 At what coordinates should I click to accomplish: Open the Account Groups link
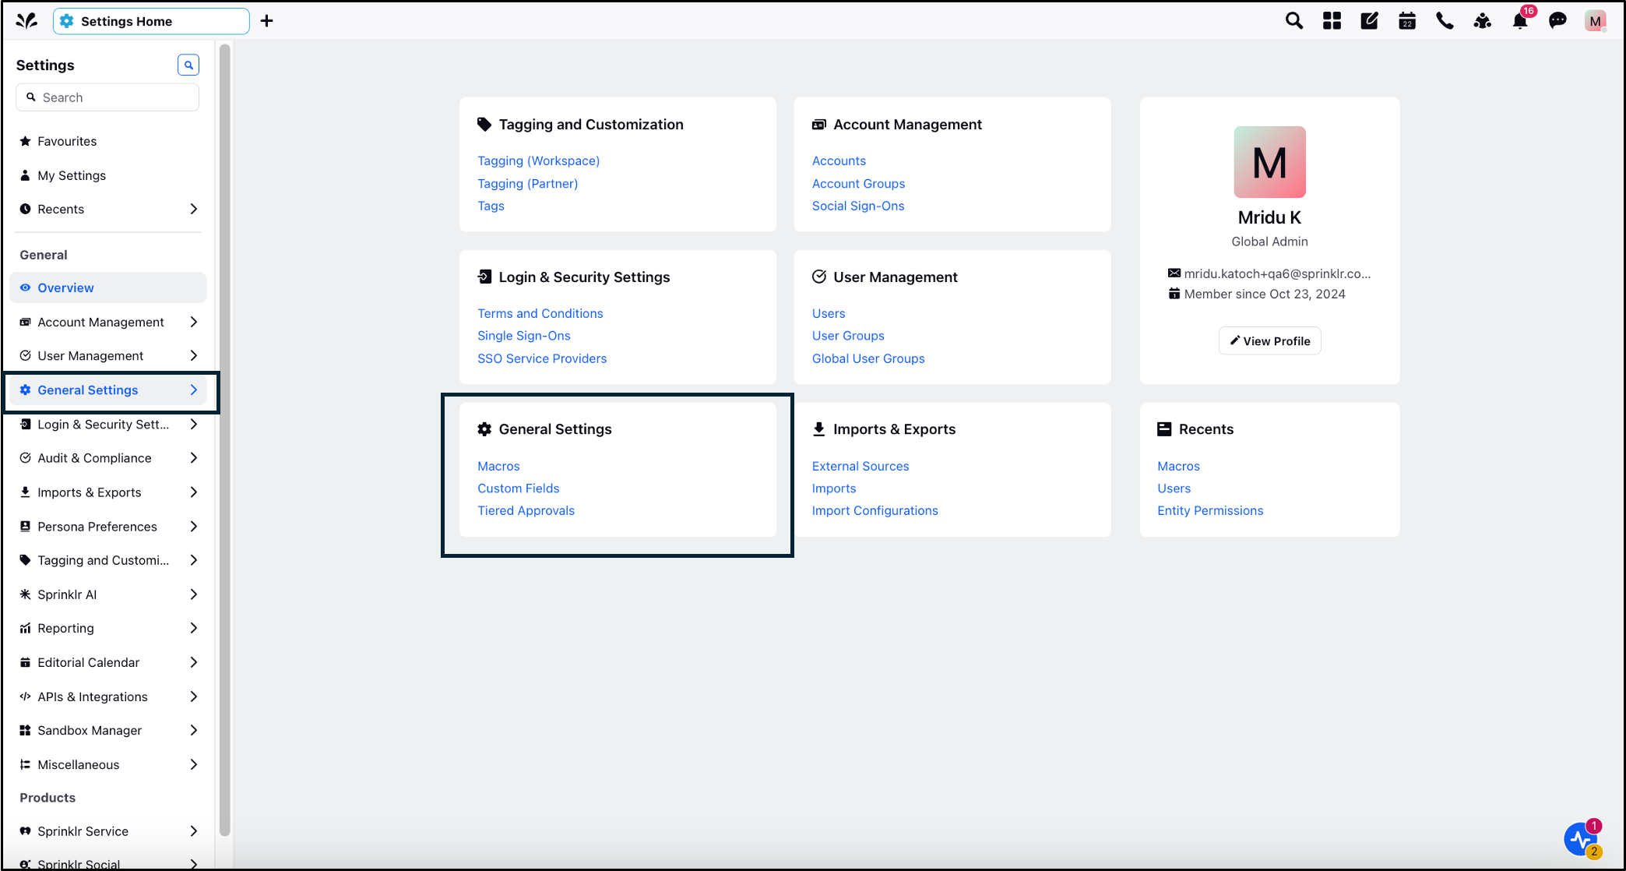click(858, 183)
